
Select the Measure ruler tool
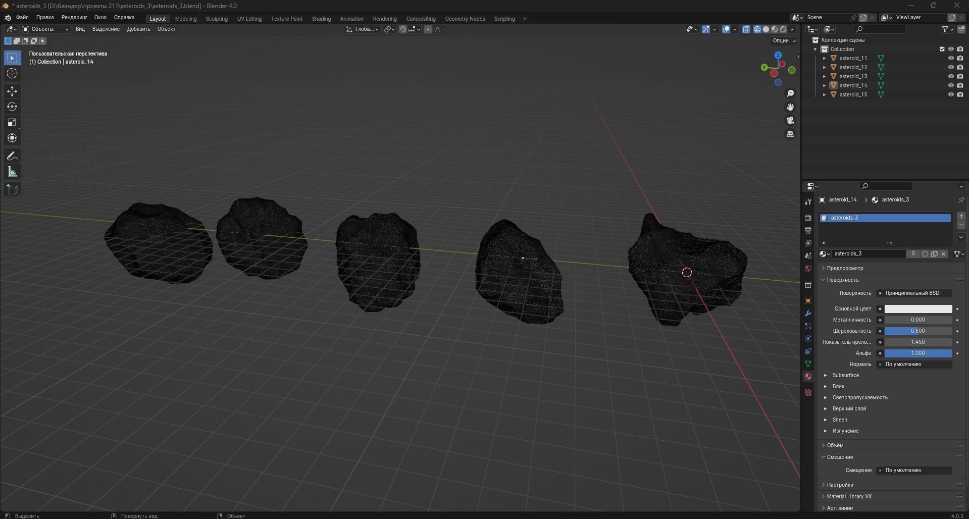(12, 172)
